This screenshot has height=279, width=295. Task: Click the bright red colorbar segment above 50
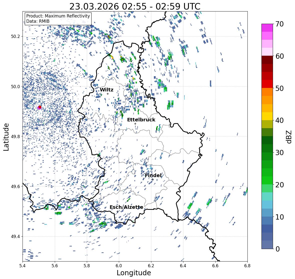[267, 84]
